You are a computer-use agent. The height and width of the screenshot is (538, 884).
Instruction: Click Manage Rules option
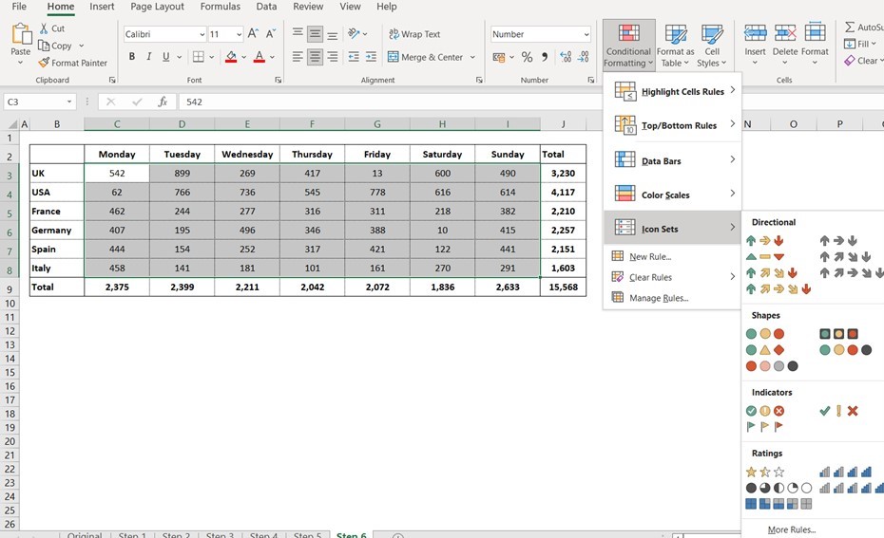coord(658,298)
